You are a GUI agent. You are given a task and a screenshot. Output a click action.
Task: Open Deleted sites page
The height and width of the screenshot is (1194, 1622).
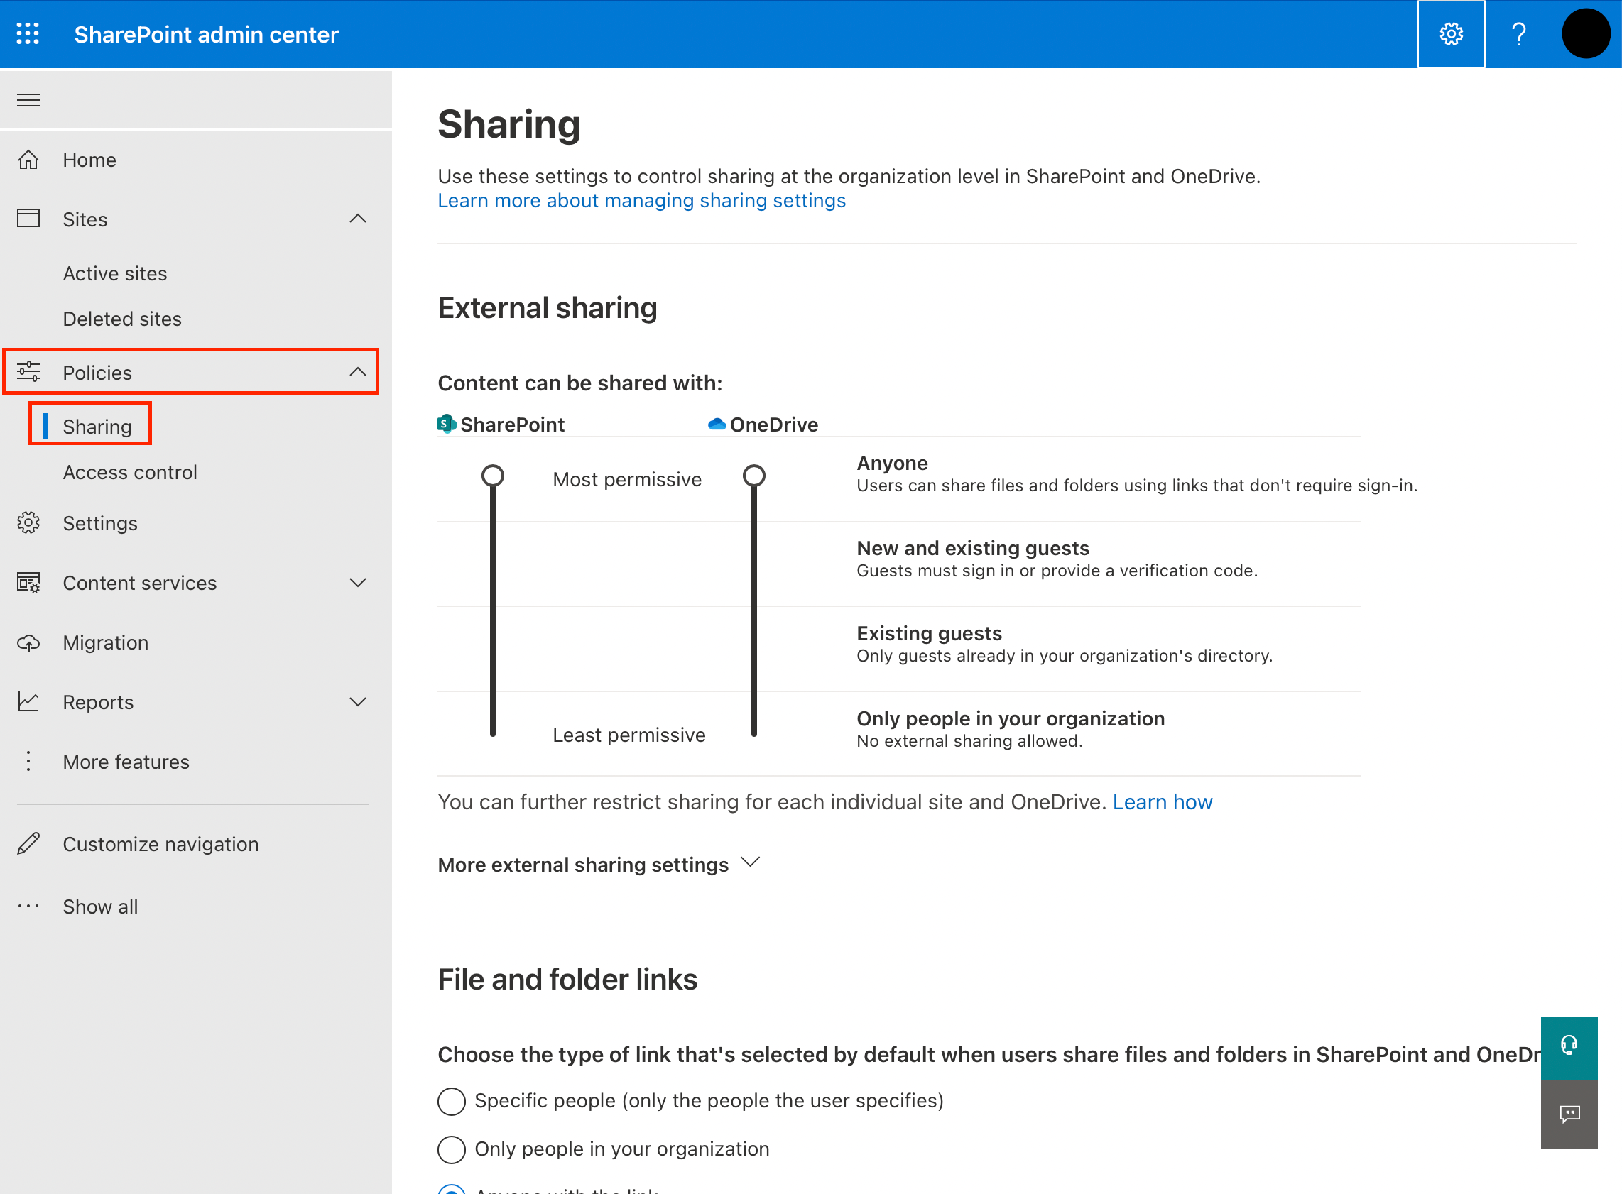tap(122, 319)
